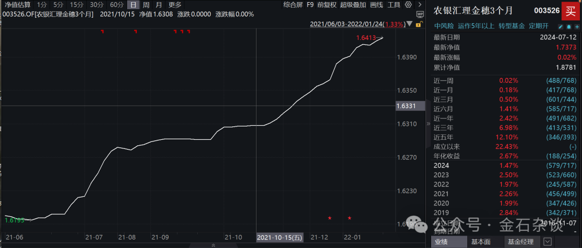Open the 更多 period dropdown

coord(175,5)
